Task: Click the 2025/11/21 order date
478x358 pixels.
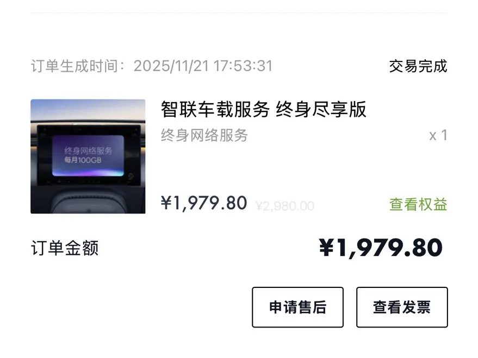Action: tap(171, 66)
